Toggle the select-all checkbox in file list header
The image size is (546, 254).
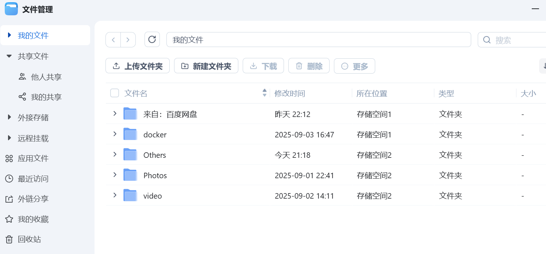click(x=115, y=93)
